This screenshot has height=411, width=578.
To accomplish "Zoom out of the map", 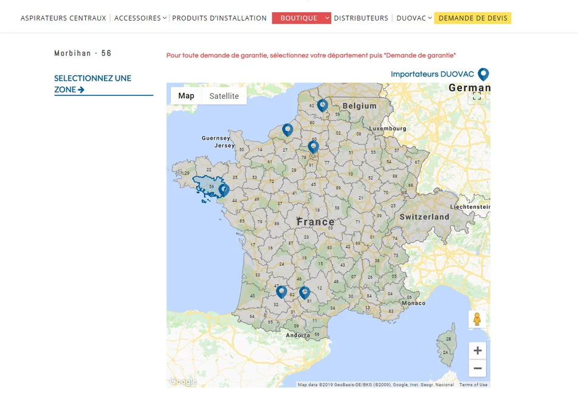I will tap(477, 368).
